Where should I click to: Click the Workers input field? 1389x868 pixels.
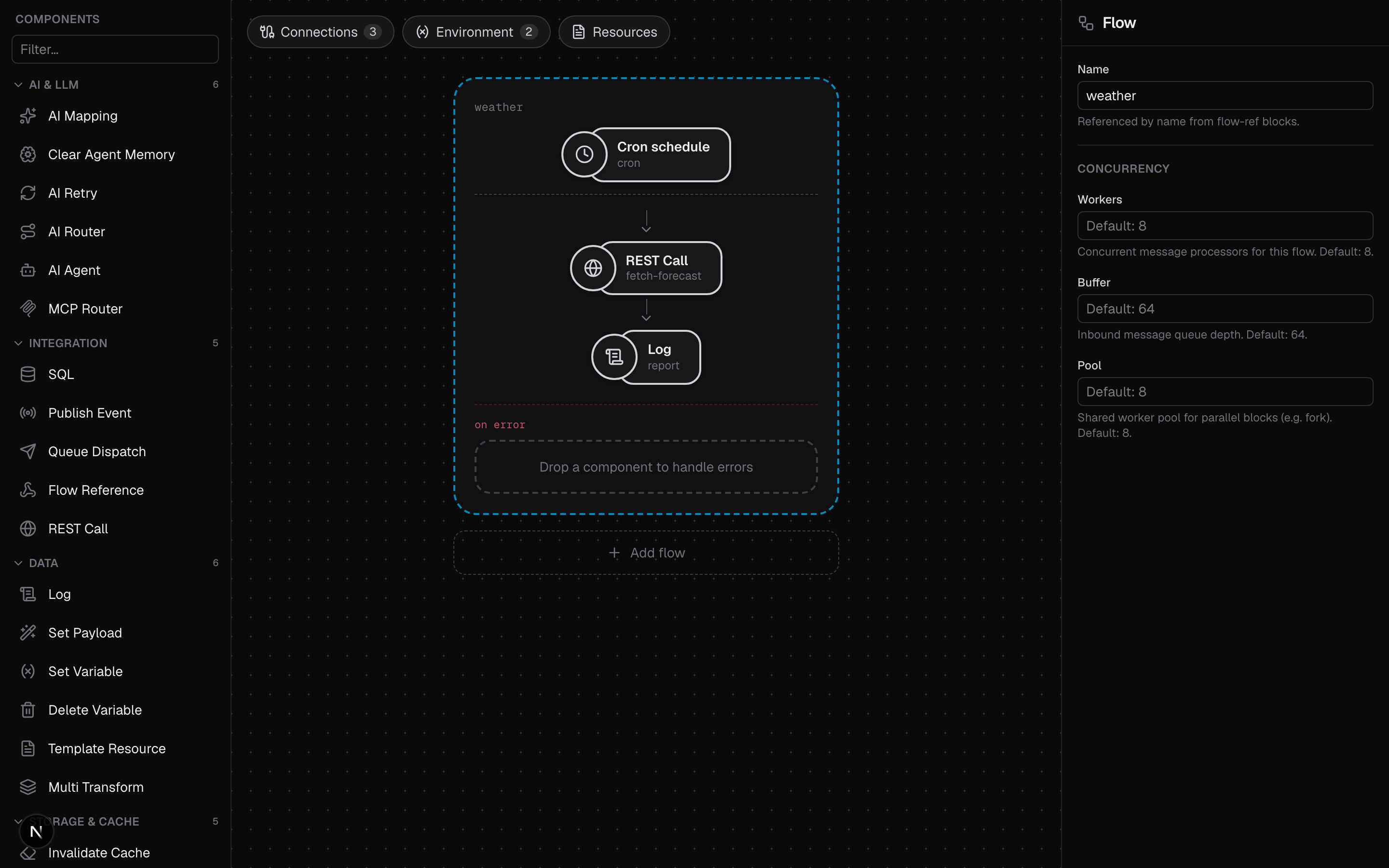1226,226
